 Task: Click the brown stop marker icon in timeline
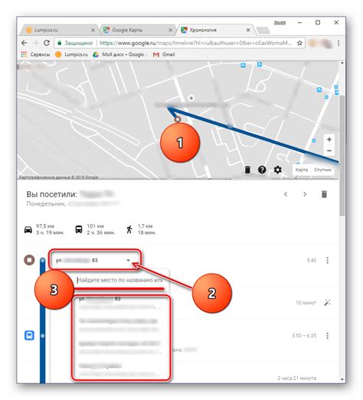[x=29, y=260]
